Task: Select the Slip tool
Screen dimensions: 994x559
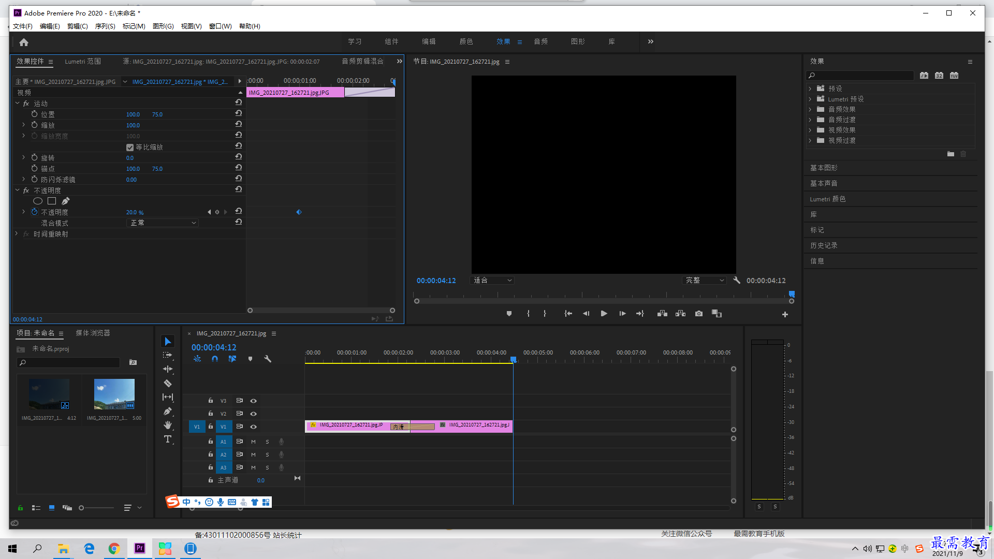Action: [168, 397]
